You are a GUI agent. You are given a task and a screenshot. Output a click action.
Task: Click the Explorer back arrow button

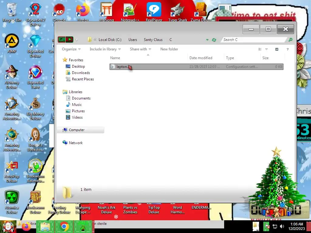click(x=62, y=39)
